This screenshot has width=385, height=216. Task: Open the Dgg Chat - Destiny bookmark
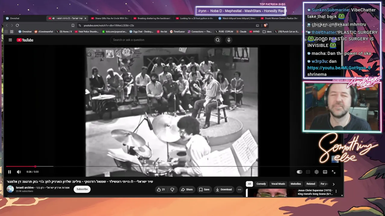point(141,31)
